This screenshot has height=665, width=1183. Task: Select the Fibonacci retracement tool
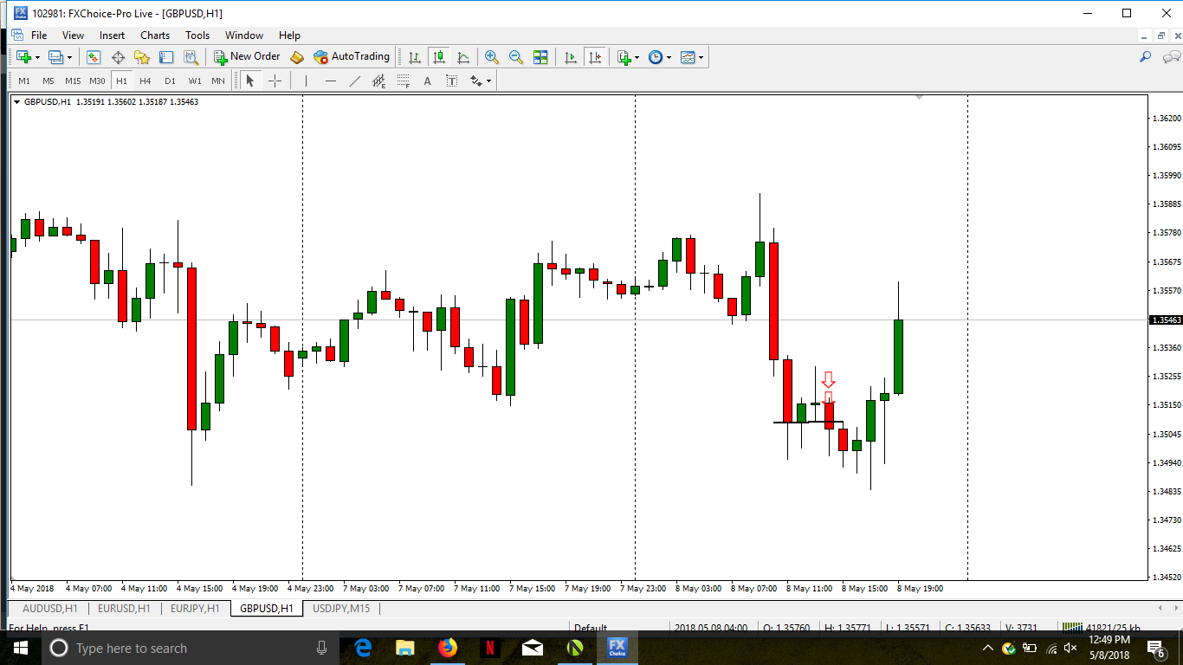[x=403, y=81]
